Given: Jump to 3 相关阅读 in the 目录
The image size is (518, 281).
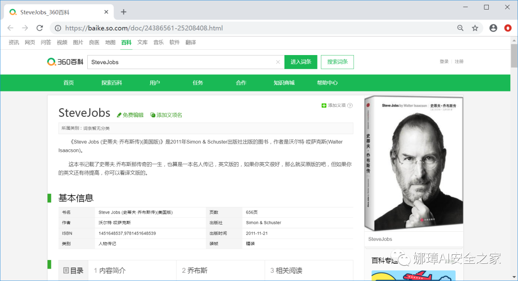Looking at the screenshot, I should click(x=286, y=270).
